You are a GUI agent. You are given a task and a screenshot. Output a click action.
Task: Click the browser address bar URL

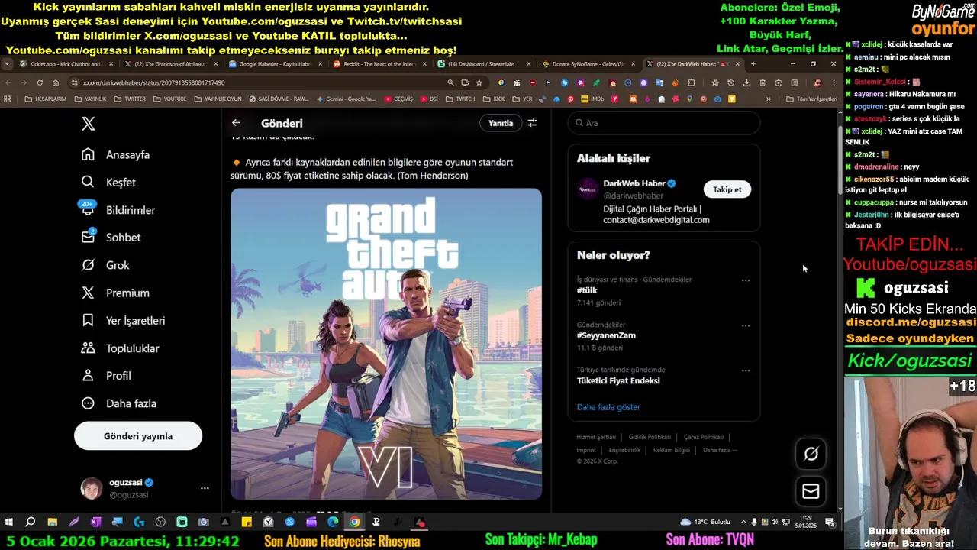tap(154, 82)
